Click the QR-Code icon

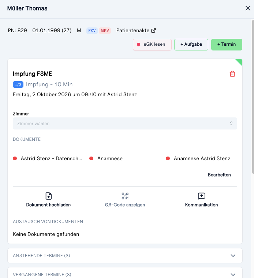[125, 196]
